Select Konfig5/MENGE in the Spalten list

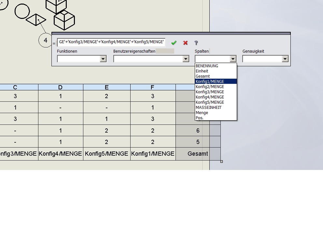(216, 102)
